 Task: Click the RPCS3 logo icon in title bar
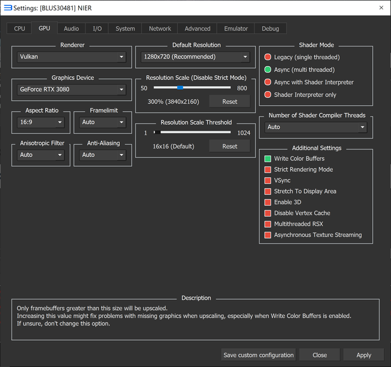point(8,8)
